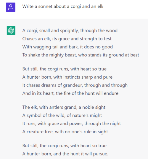Click the word 'antlers' in the third stanza
This screenshot has width=148, height=159.
point(56,107)
